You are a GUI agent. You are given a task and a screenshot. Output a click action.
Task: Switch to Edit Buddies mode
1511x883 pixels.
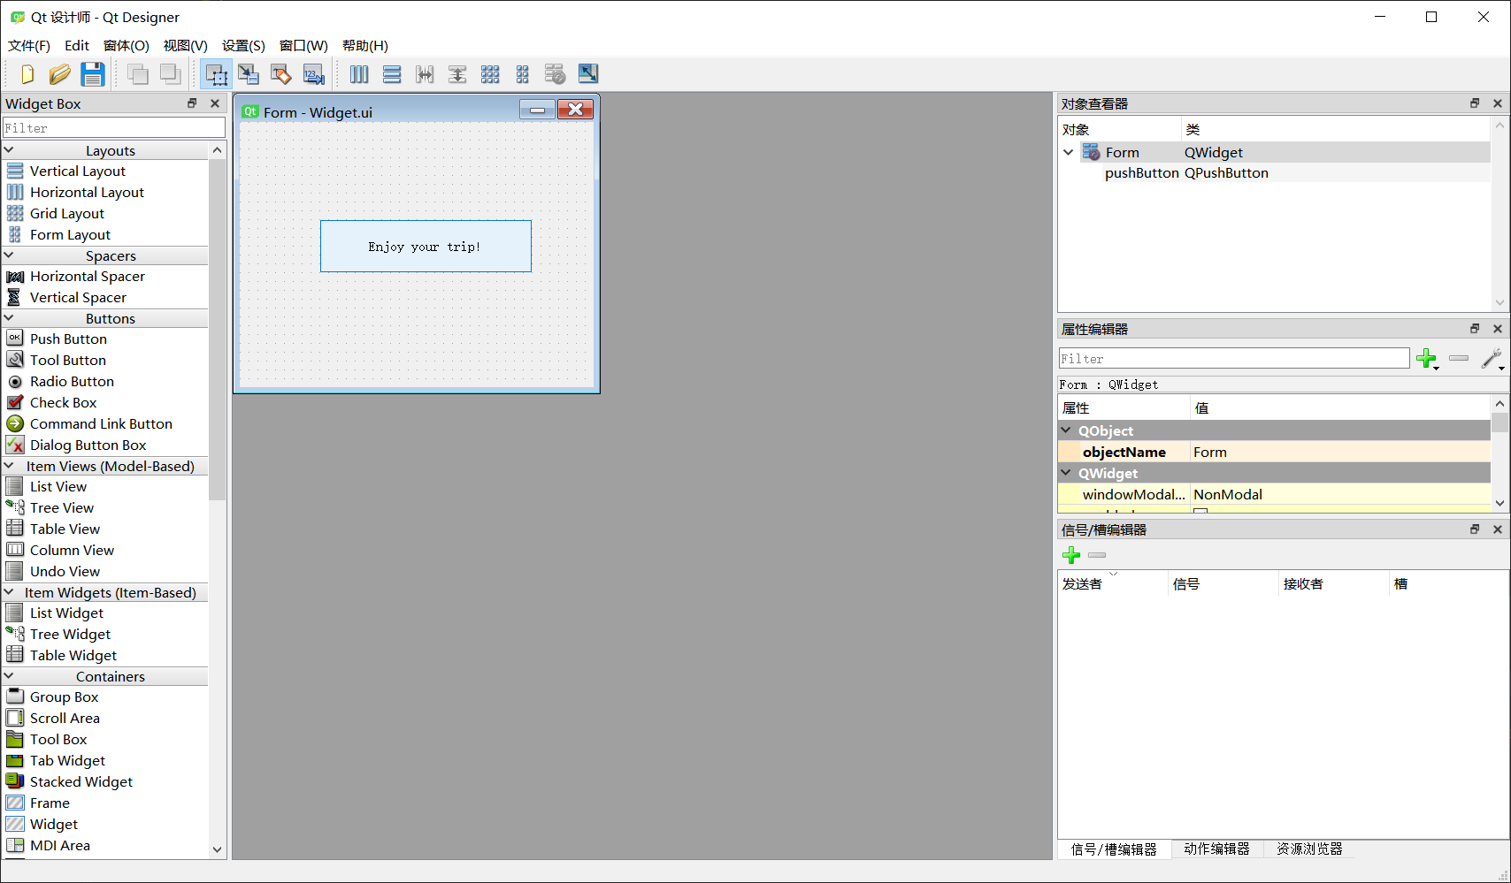pyautogui.click(x=281, y=74)
